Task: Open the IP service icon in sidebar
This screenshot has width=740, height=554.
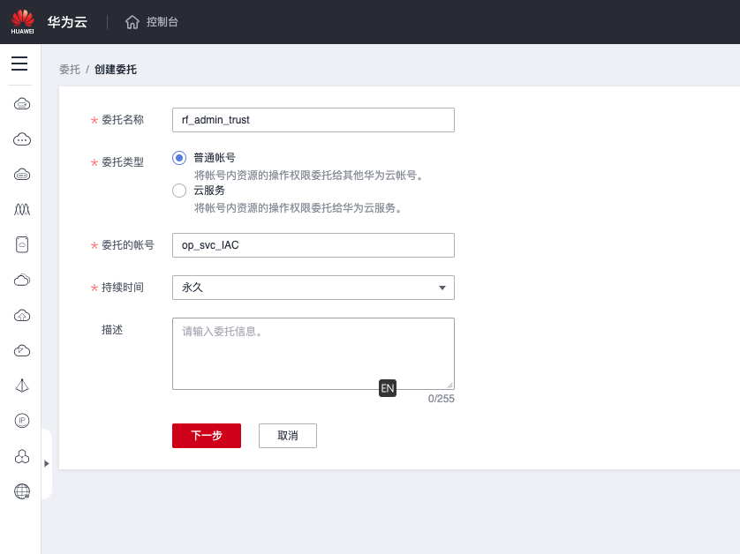Action: [x=19, y=421]
